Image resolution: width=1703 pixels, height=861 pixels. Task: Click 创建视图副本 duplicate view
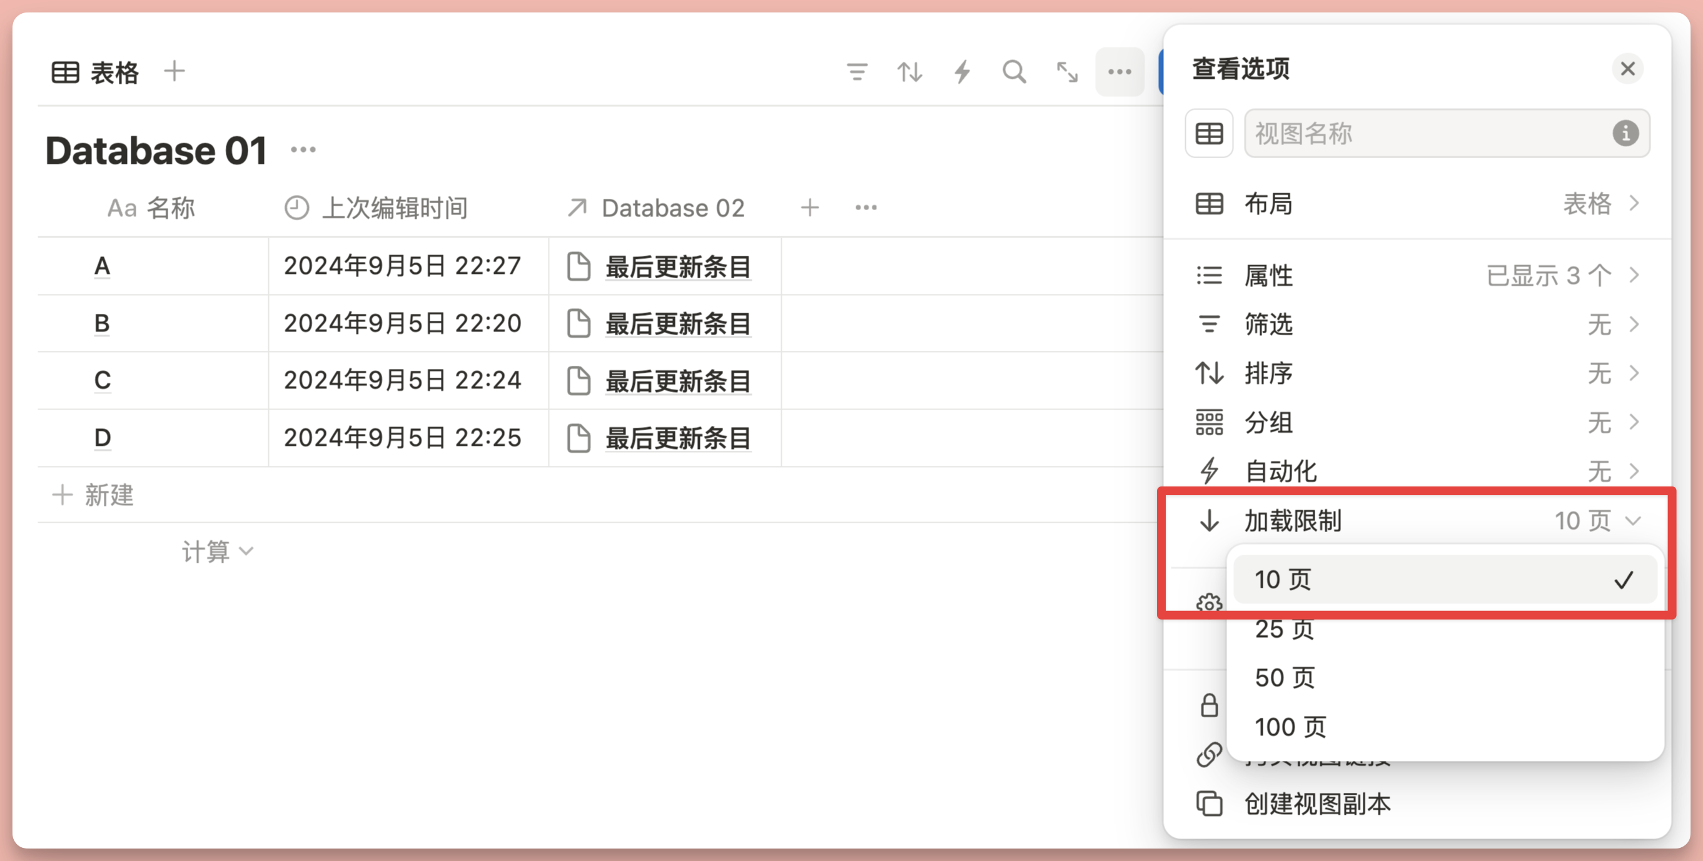coord(1318,803)
